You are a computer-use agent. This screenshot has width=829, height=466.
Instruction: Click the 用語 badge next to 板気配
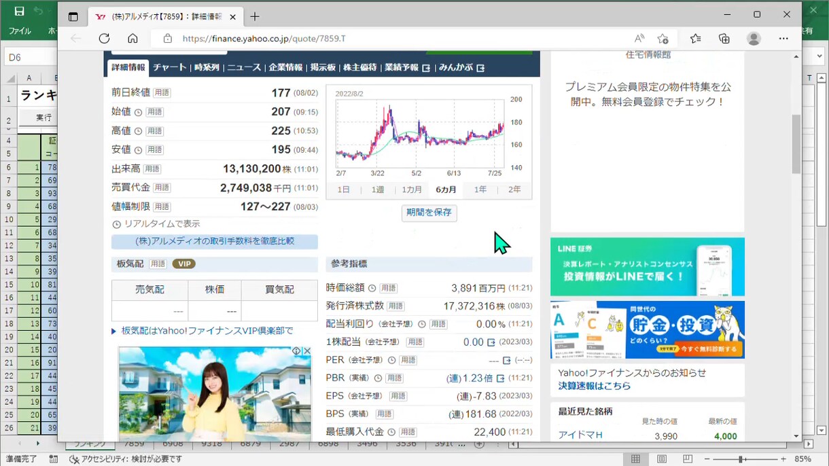click(x=158, y=264)
